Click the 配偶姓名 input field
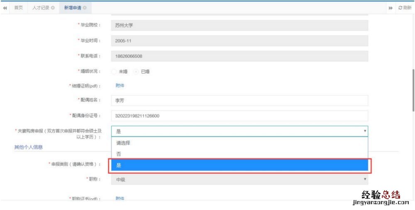Viewport: 415px width, 210px height. click(239, 101)
